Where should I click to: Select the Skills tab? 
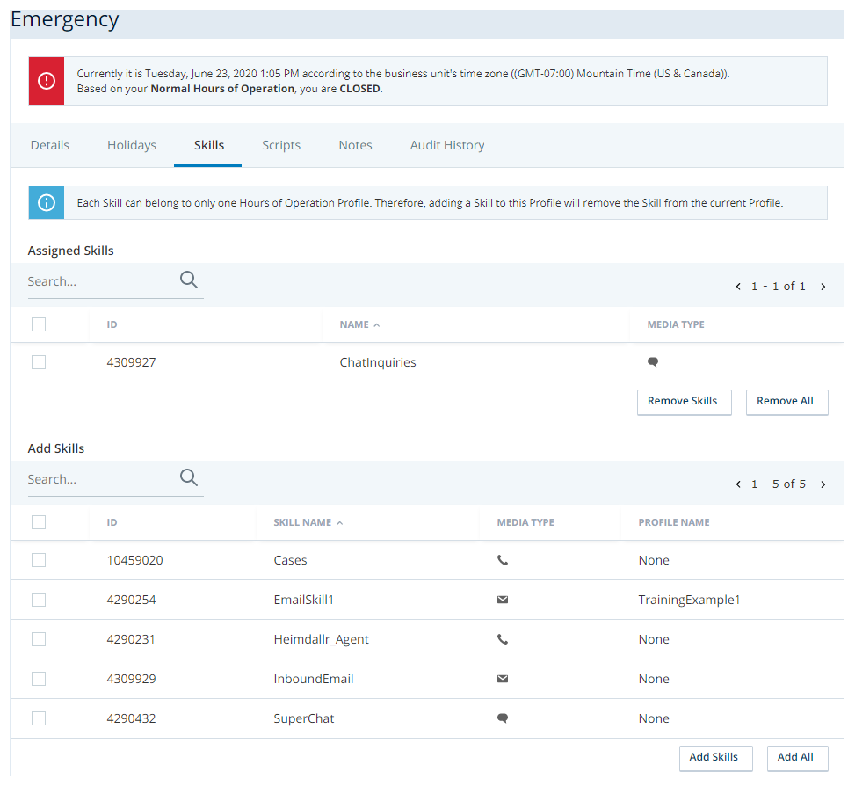209,145
